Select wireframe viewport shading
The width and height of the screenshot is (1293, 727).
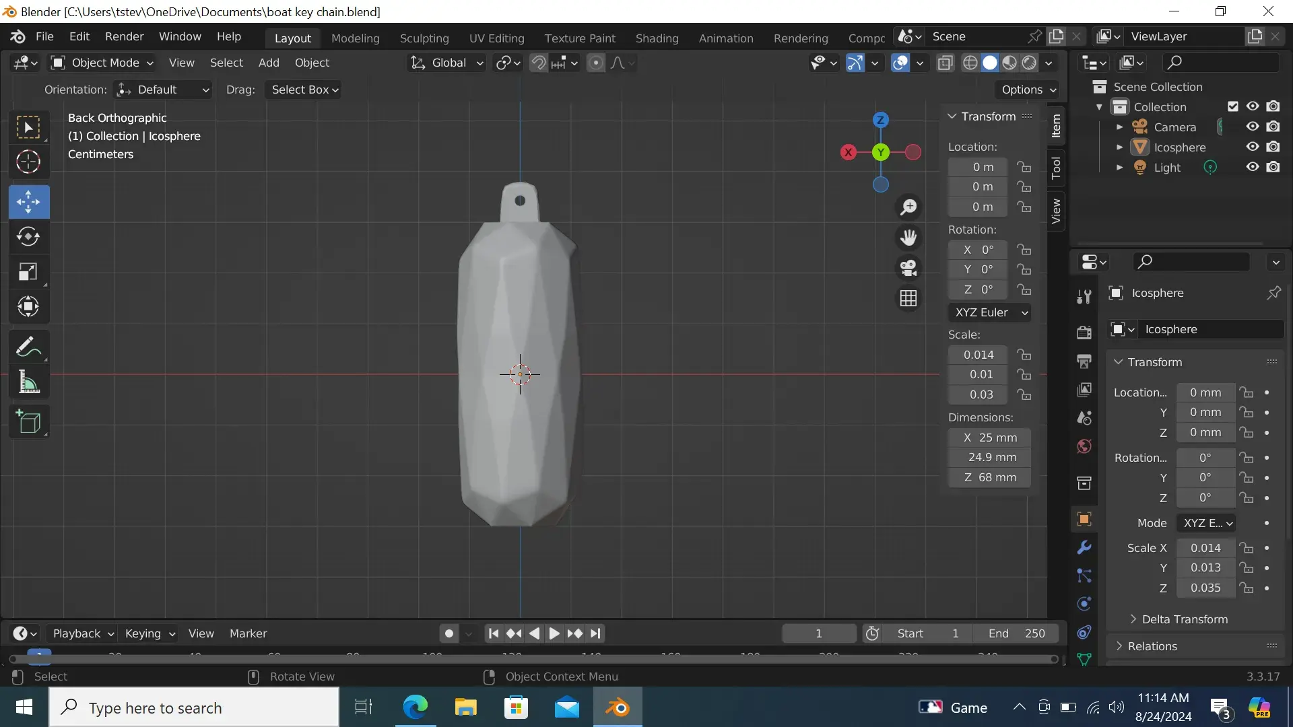click(x=970, y=63)
